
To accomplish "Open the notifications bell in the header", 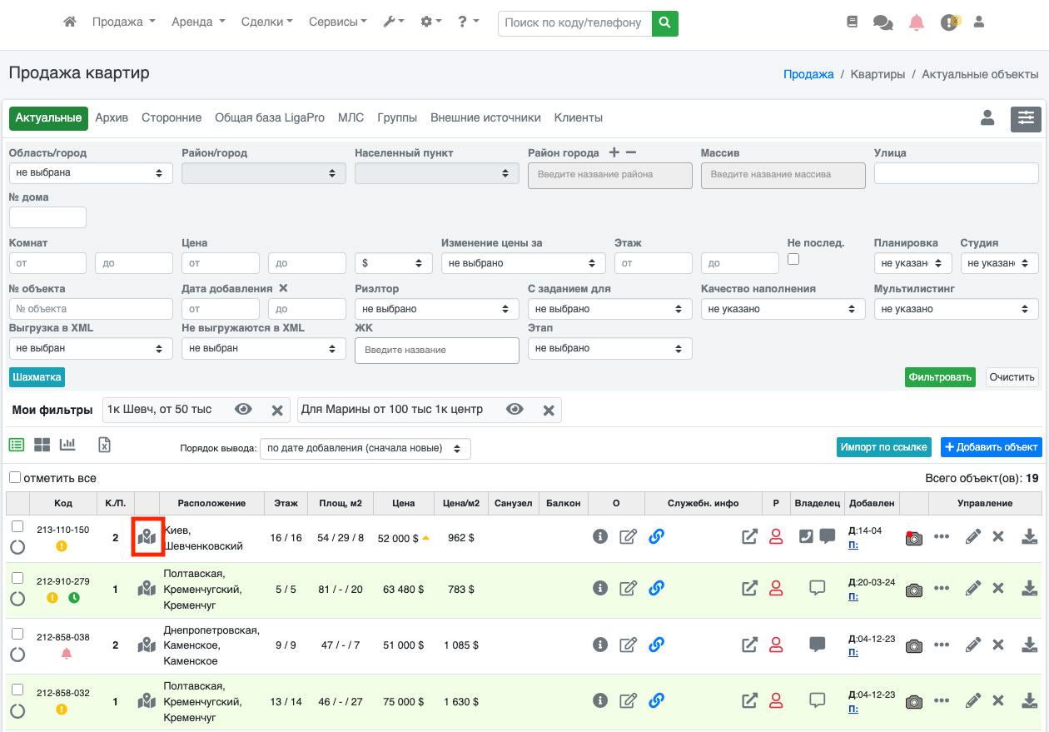I will point(917,22).
